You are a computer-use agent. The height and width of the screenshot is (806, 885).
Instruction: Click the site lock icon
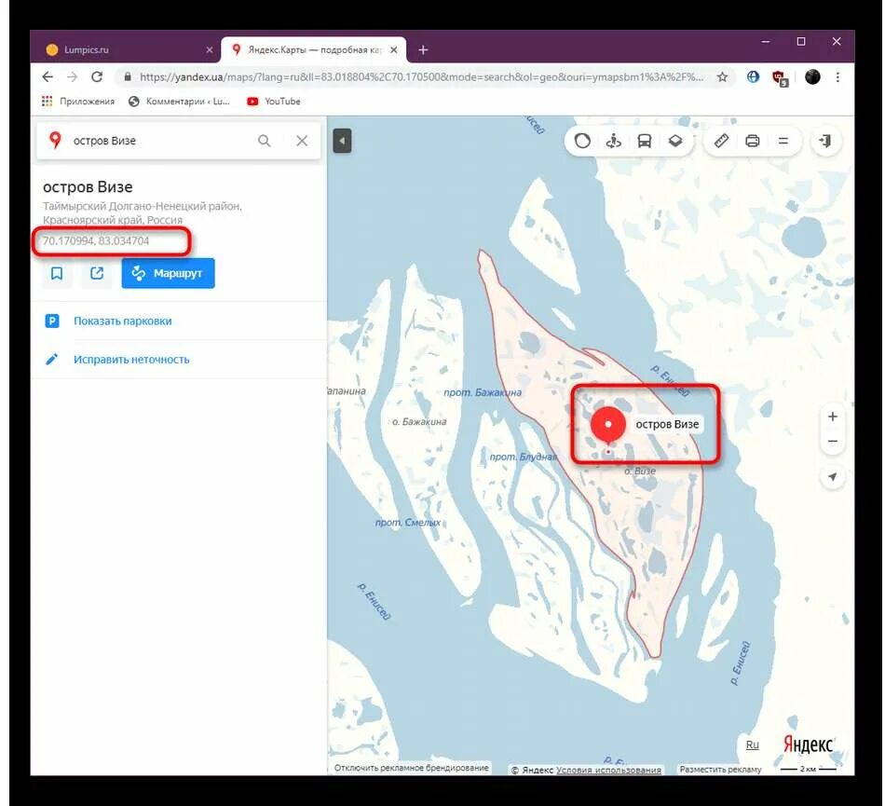(x=128, y=76)
